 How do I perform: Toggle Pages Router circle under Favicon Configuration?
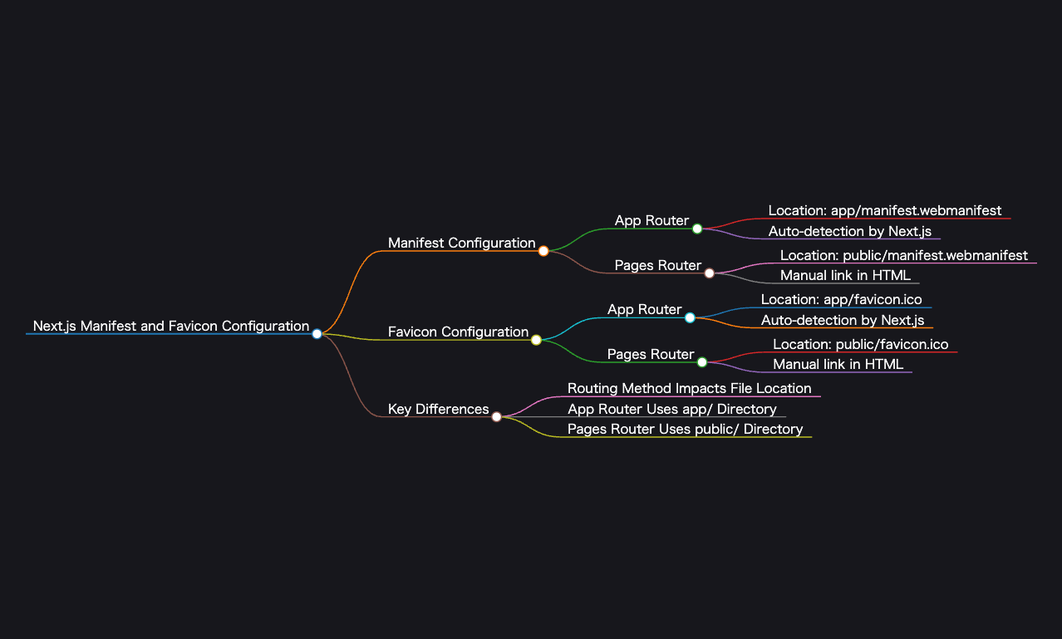(702, 361)
